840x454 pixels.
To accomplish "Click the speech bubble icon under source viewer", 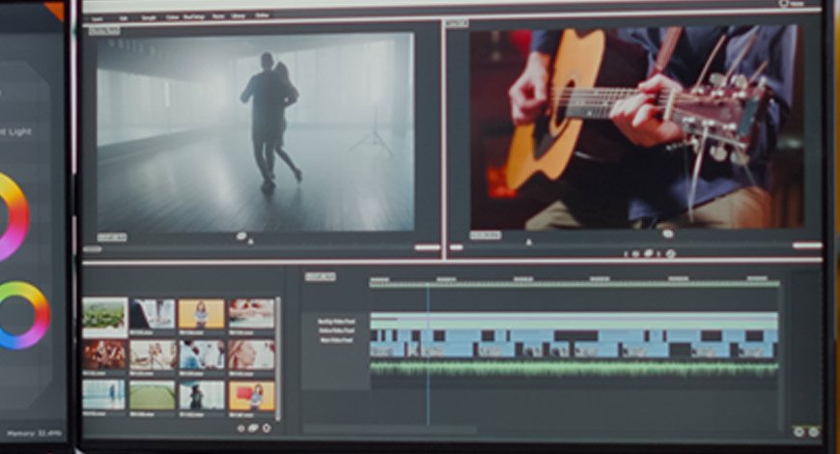I will [241, 236].
